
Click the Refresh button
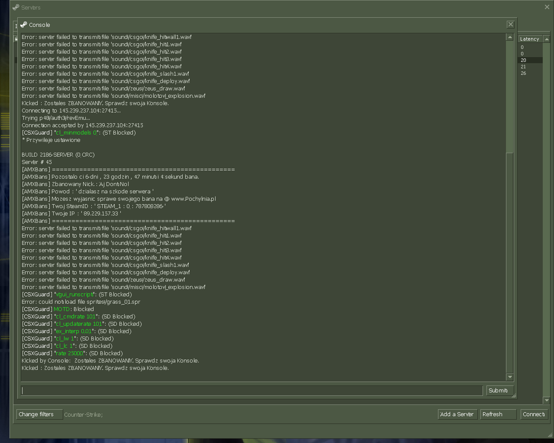[498, 414]
